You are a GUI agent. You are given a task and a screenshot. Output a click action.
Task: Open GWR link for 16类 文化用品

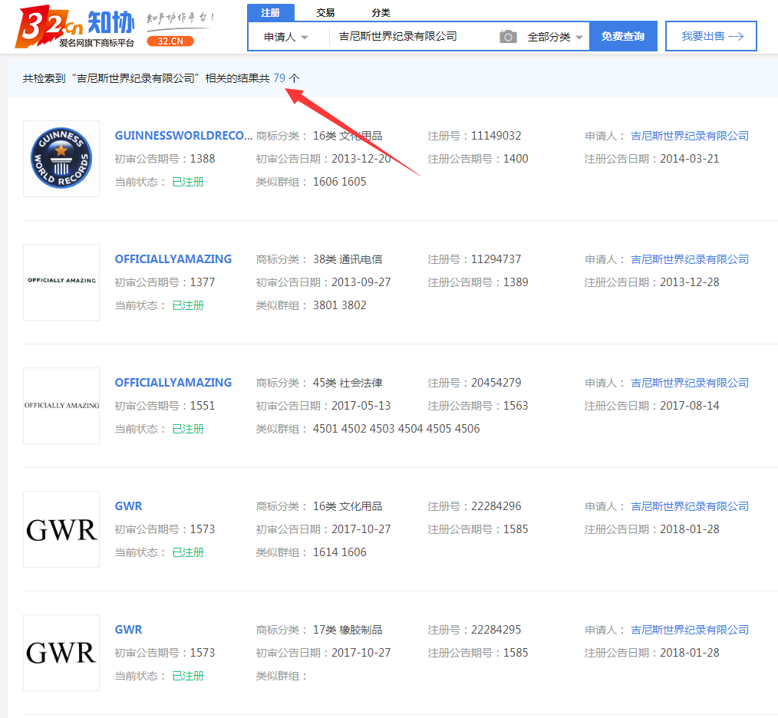(128, 506)
